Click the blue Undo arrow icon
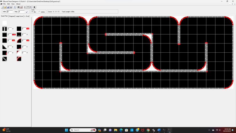 coord(15,7)
